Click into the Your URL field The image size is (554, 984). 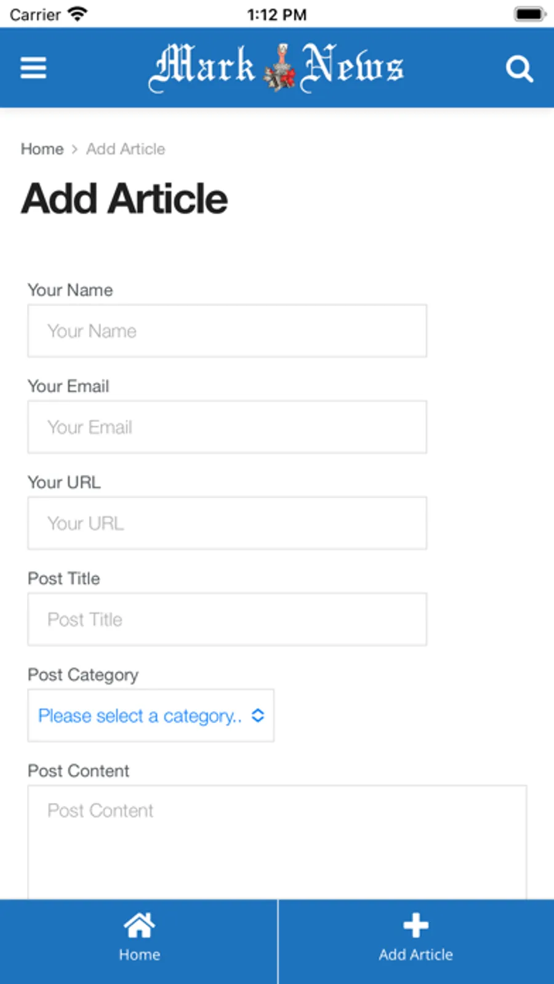[227, 523]
